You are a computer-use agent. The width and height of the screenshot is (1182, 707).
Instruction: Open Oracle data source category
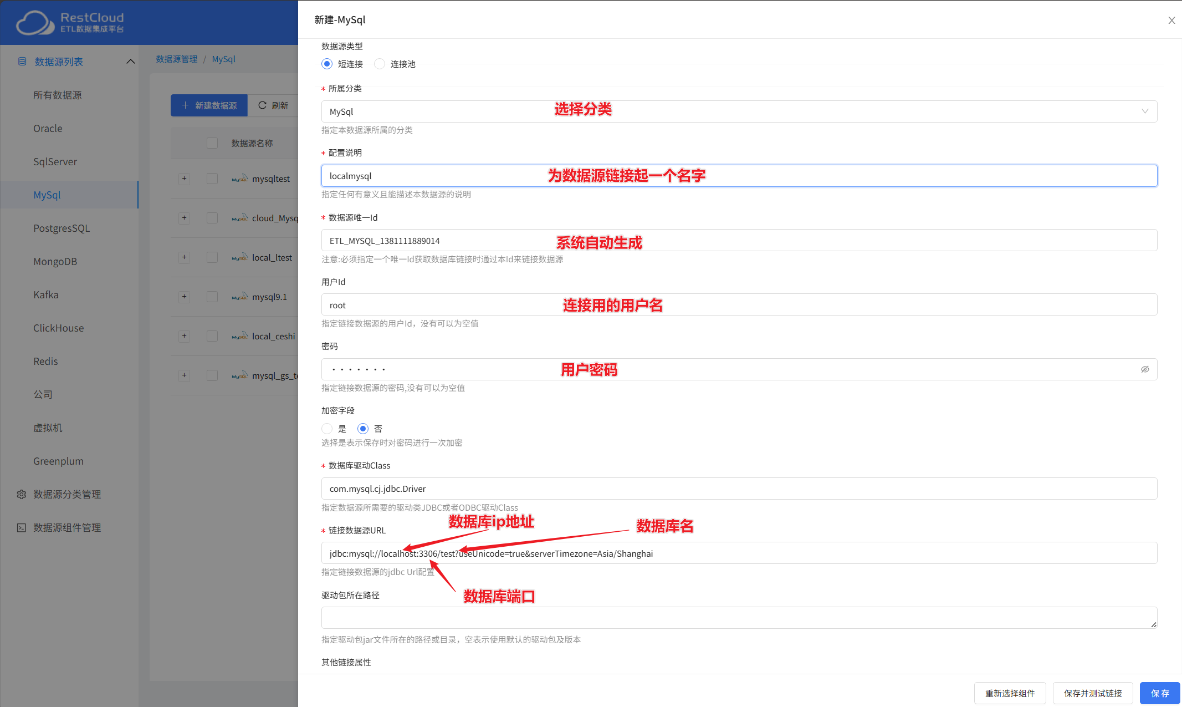coord(48,128)
